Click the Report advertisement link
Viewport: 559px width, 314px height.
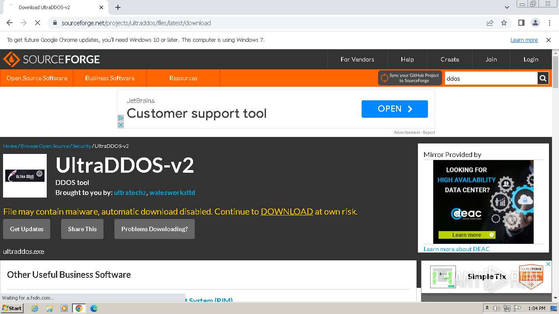click(x=428, y=132)
